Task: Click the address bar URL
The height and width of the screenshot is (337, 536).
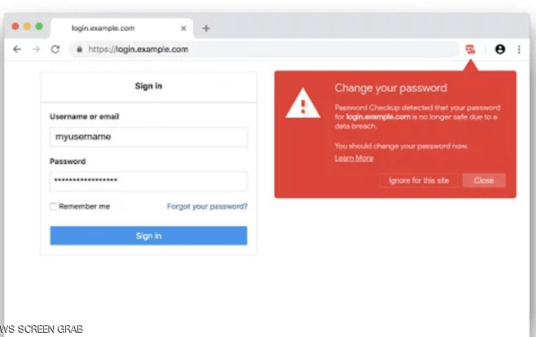Action: tap(137, 50)
